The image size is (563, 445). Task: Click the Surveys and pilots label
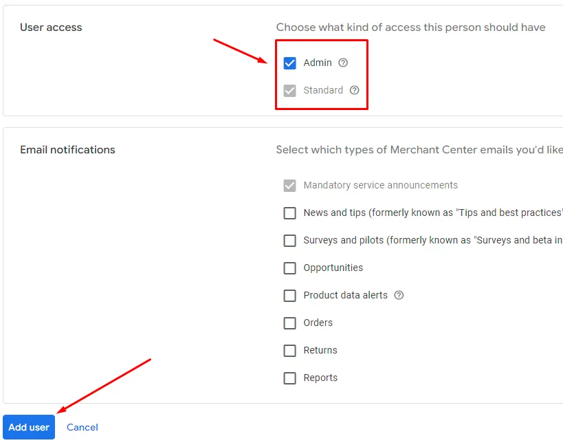tap(433, 240)
